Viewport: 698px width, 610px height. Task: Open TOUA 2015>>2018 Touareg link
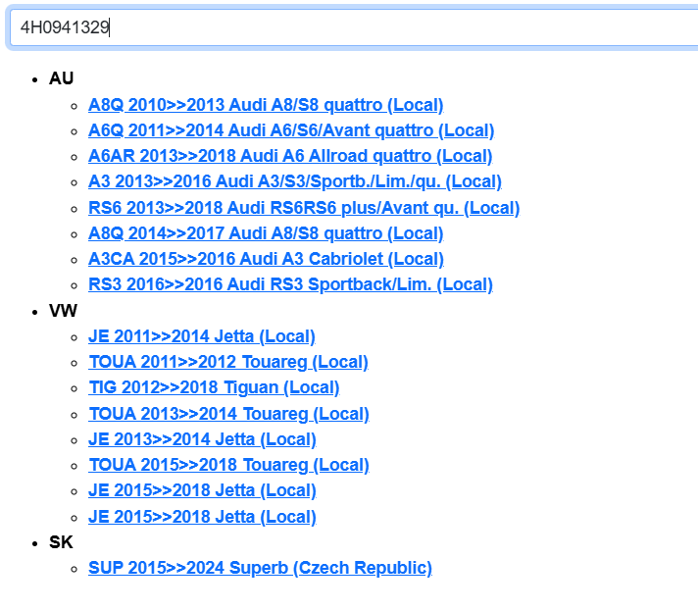coord(228,465)
